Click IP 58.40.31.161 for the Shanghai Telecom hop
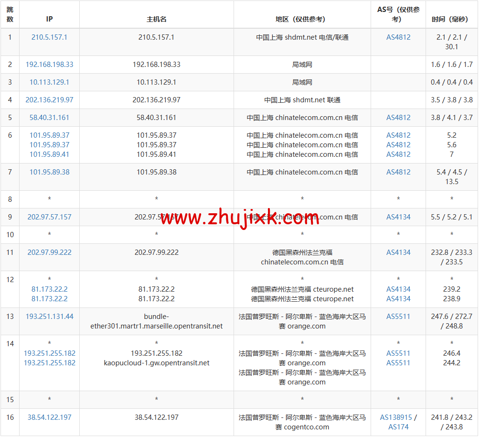The width and height of the screenshot is (480, 438). point(49,117)
